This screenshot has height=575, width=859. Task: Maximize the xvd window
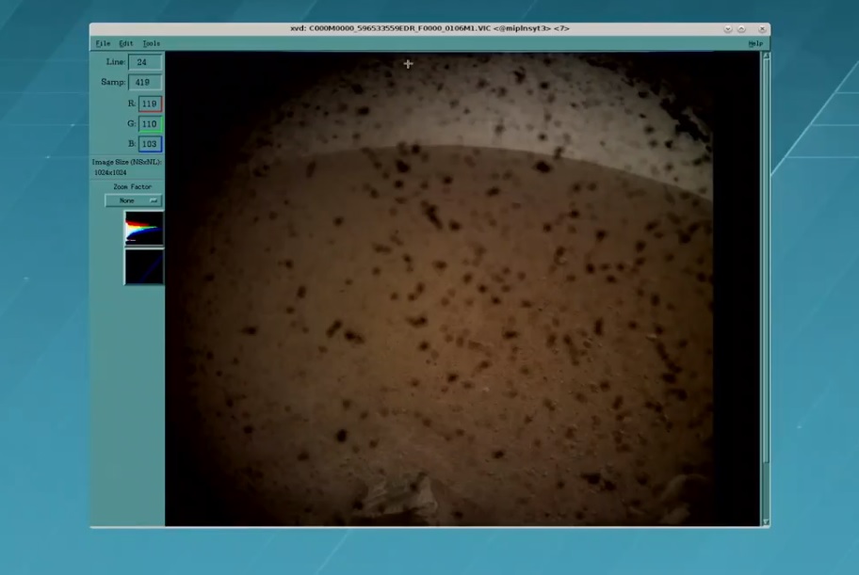[742, 29]
